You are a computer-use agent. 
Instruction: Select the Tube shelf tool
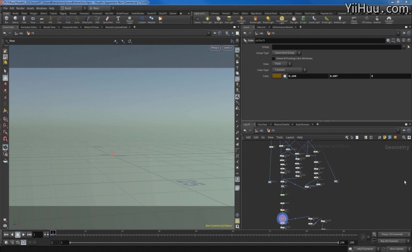point(24,20)
